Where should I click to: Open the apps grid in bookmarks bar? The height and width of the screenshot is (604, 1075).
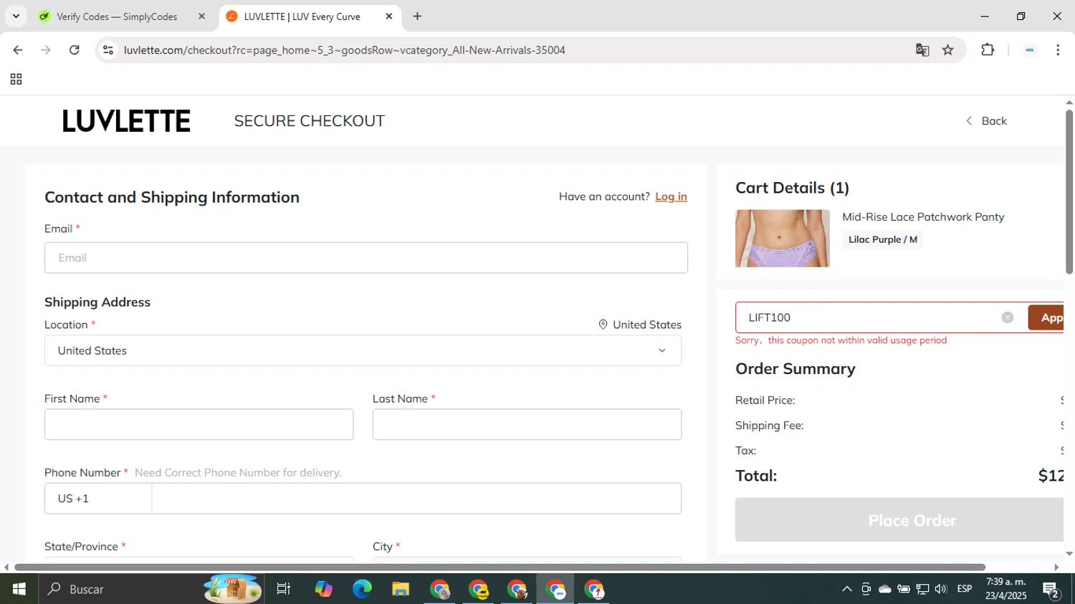pos(16,80)
